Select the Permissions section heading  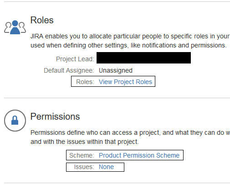pos(55,116)
